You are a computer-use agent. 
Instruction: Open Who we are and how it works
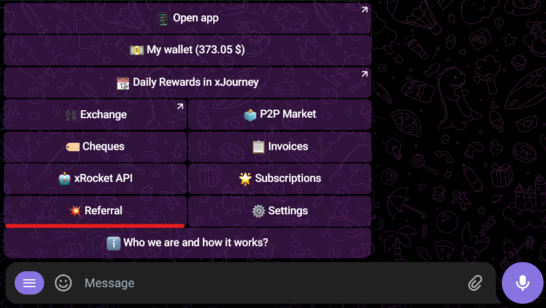188,242
